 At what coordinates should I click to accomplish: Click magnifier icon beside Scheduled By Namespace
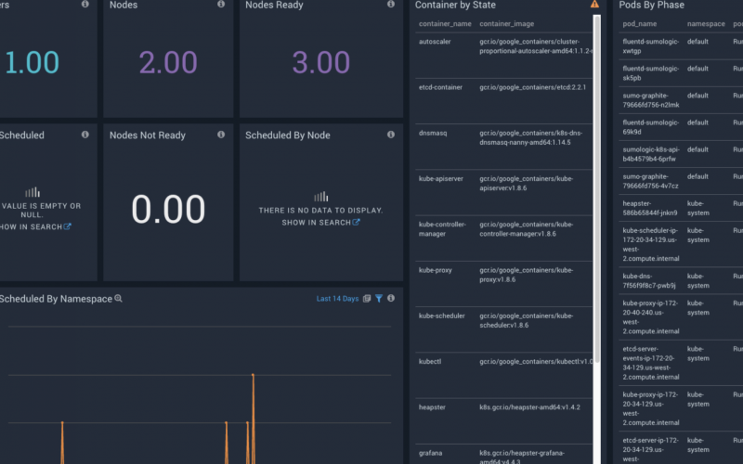coord(118,299)
